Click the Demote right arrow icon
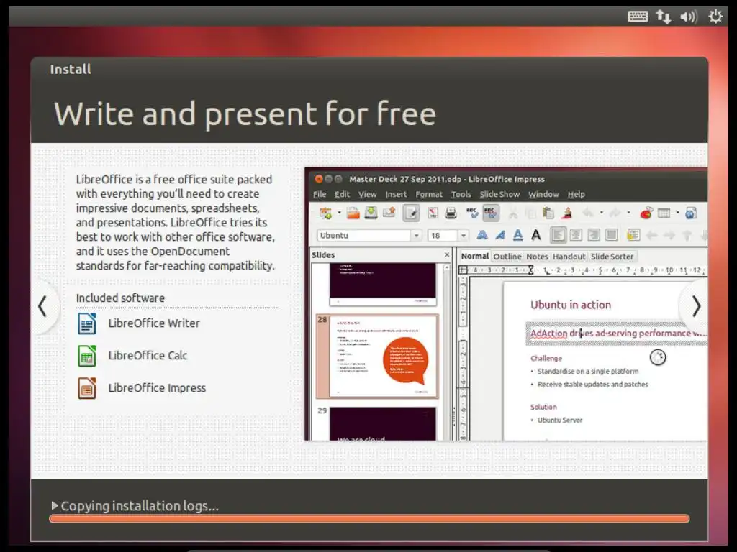The width and height of the screenshot is (737, 552). [x=669, y=235]
